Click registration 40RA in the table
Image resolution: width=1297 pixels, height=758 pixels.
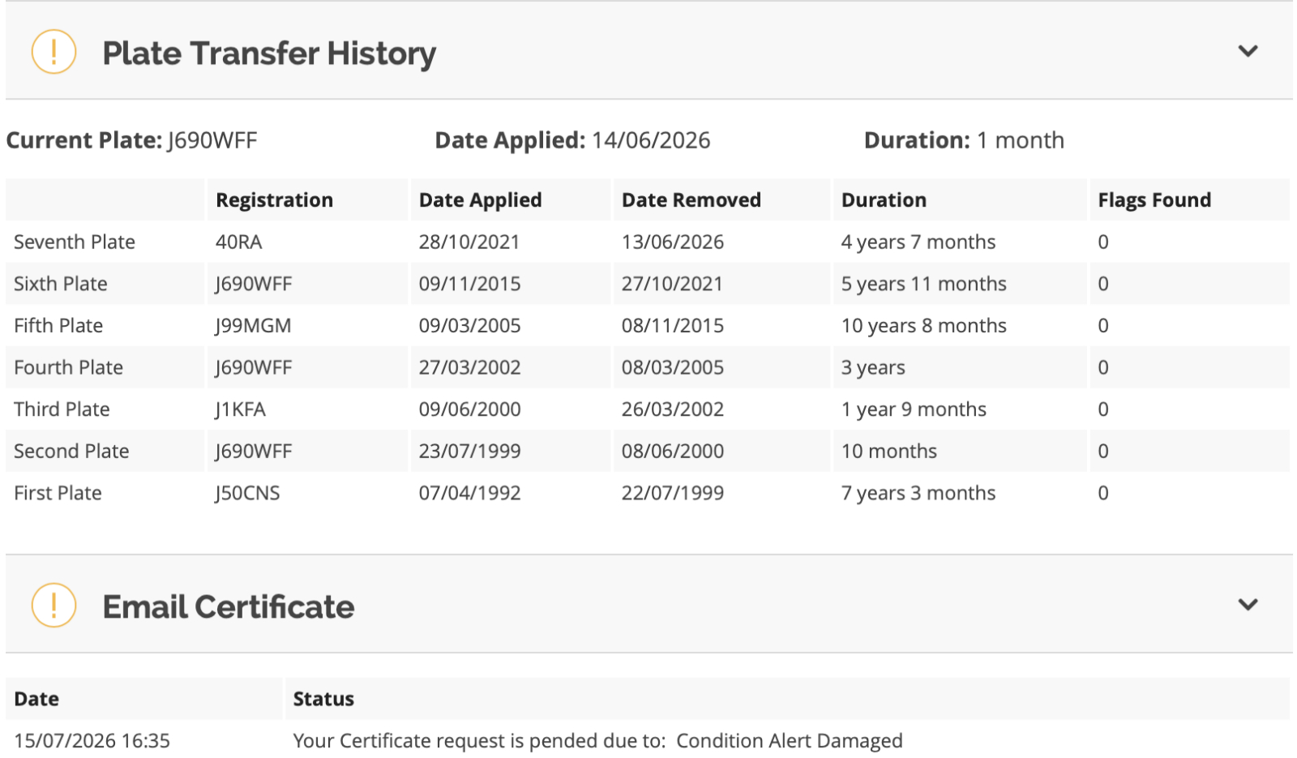239,242
